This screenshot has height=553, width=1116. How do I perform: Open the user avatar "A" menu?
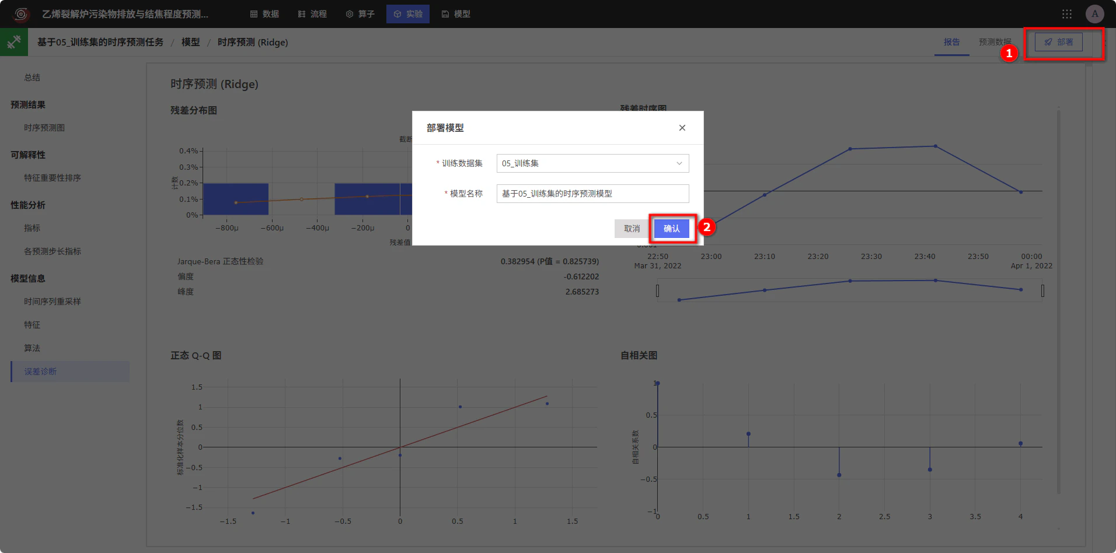click(x=1095, y=14)
